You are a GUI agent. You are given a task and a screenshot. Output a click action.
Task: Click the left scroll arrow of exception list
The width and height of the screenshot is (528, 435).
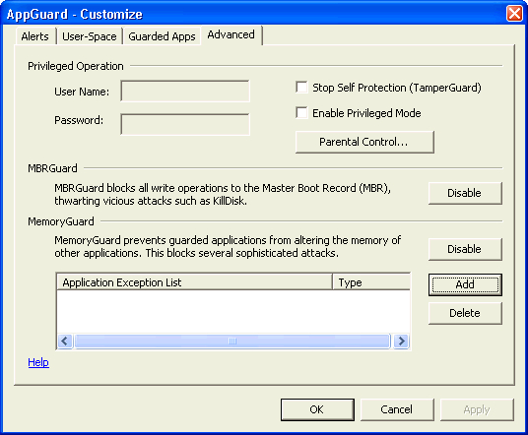tap(65, 342)
